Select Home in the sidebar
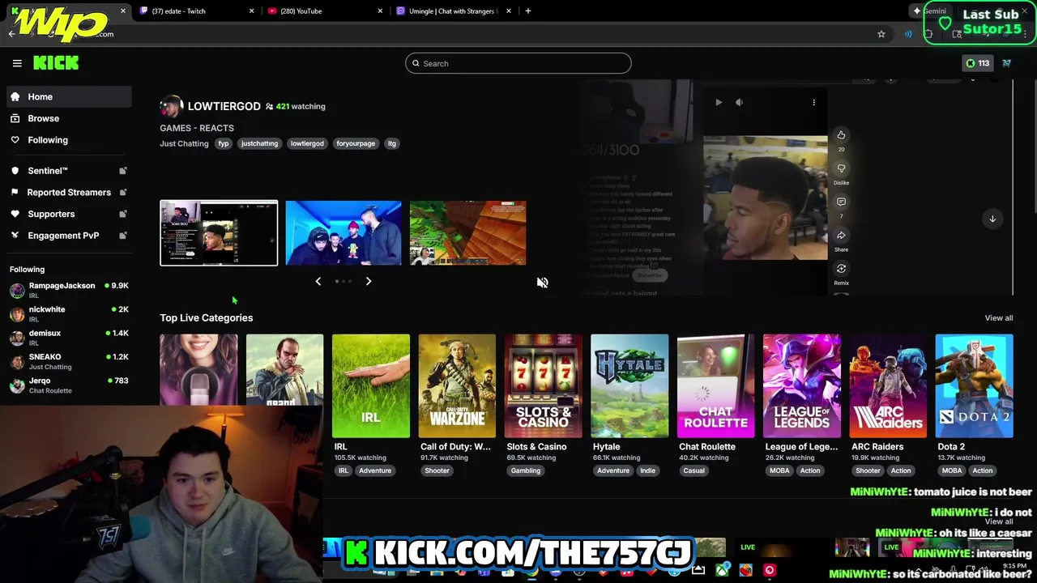The width and height of the screenshot is (1037, 583). click(69, 96)
